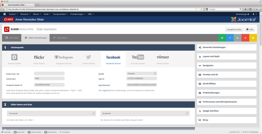The image size is (262, 134).
Task: Click the Slides (max. 25) field
Action: click(49, 74)
